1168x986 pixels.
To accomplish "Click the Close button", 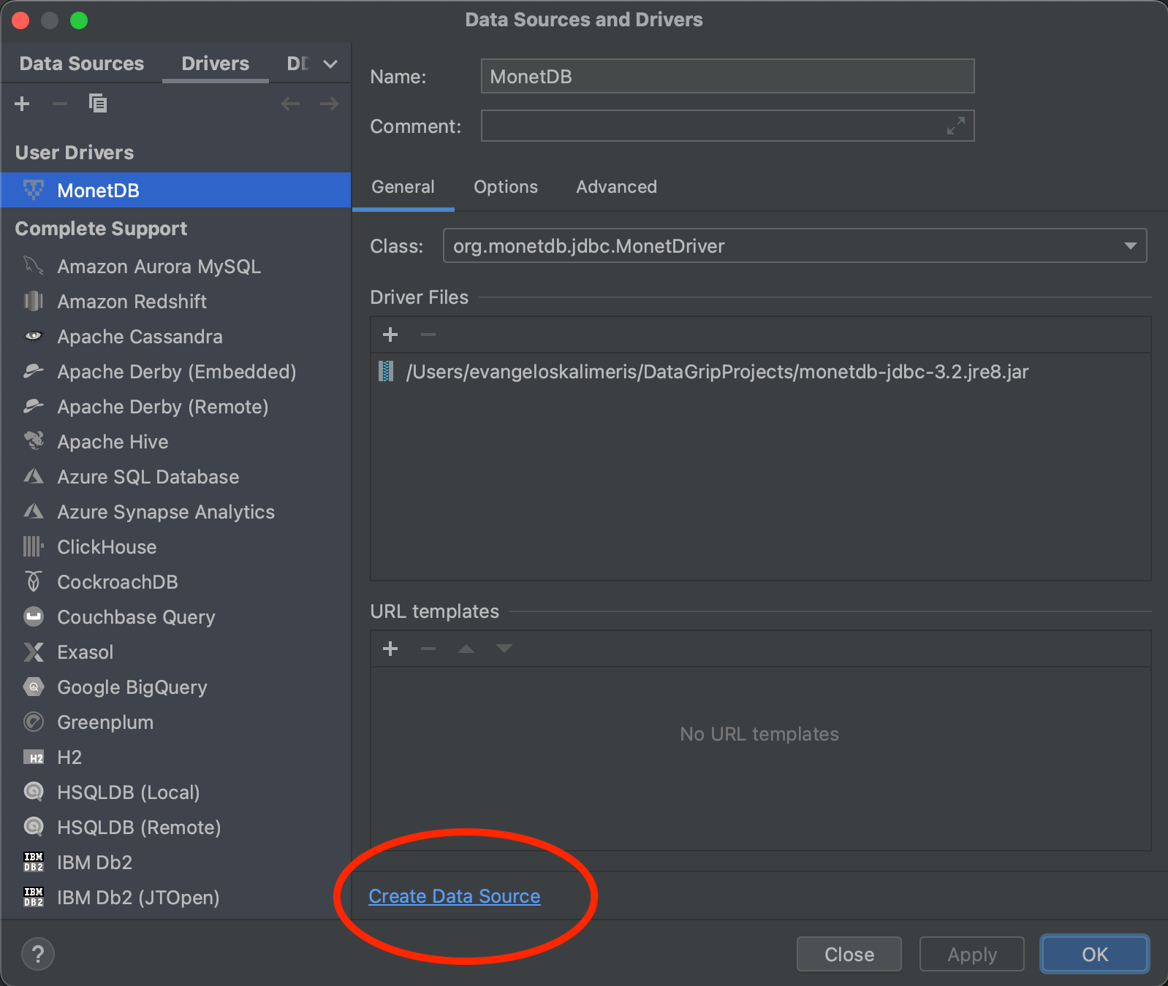I will pyautogui.click(x=849, y=955).
